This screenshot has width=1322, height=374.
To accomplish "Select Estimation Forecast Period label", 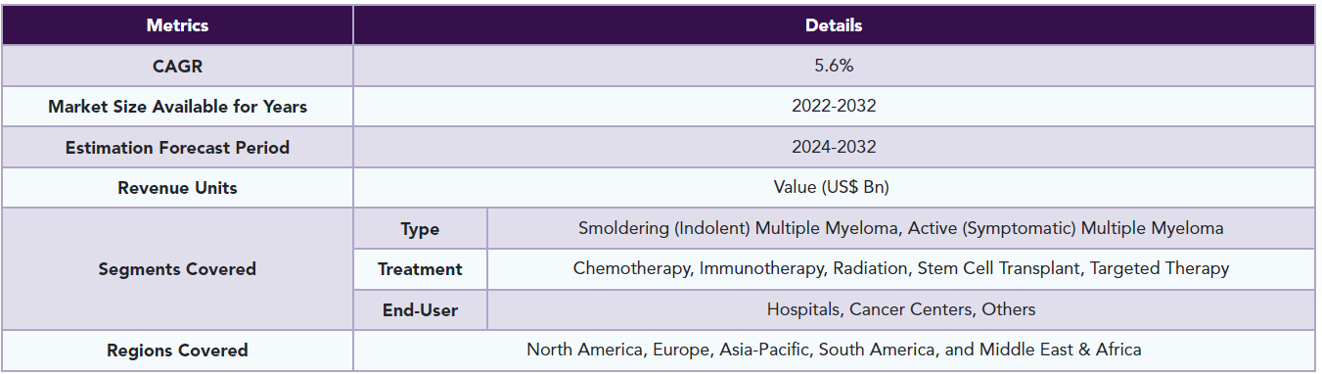I will pos(177,148).
